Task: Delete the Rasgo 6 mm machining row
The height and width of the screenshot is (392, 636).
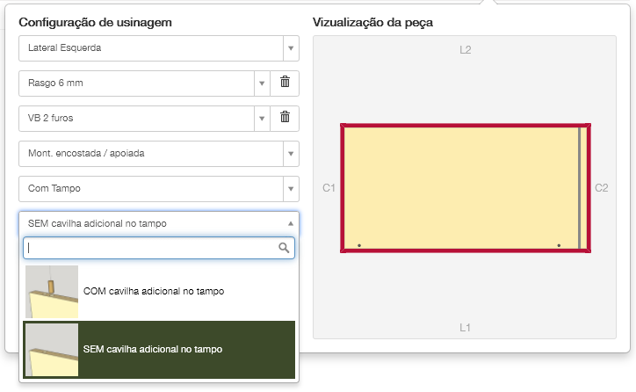Action: [285, 83]
